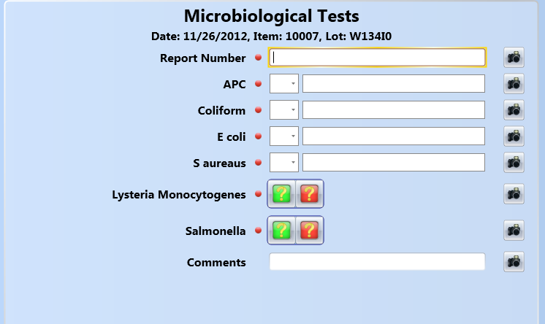The image size is (545, 324).
Task: Click camera icon next to E coli
Action: [514, 136]
